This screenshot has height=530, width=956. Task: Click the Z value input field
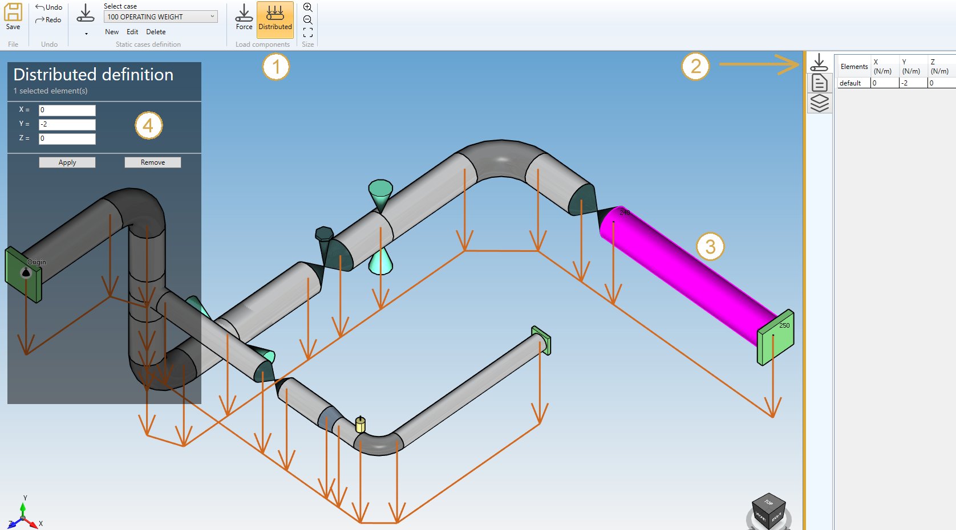click(x=67, y=138)
